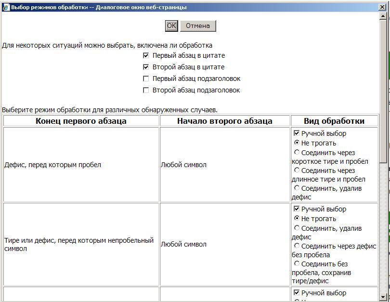The image size is (390, 302).
Task: Select 'Не трогать' in the second row
Action: pyautogui.click(x=296, y=218)
